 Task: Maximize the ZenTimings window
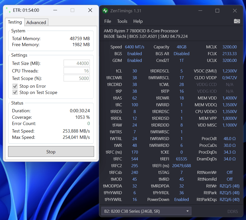coord(217,11)
